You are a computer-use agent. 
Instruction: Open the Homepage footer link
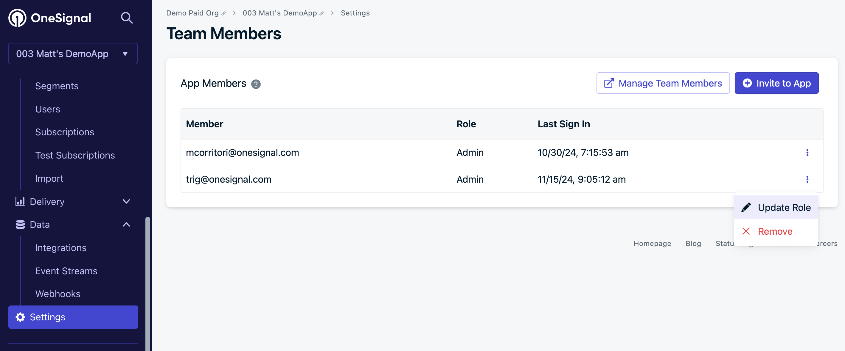click(x=652, y=244)
